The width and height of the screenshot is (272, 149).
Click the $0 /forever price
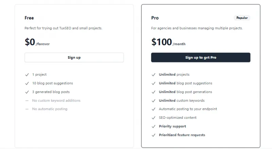(x=37, y=42)
